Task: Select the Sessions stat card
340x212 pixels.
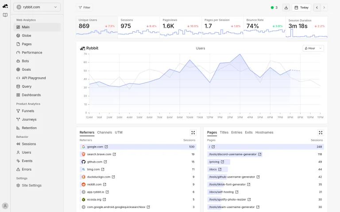Action: point(139,27)
